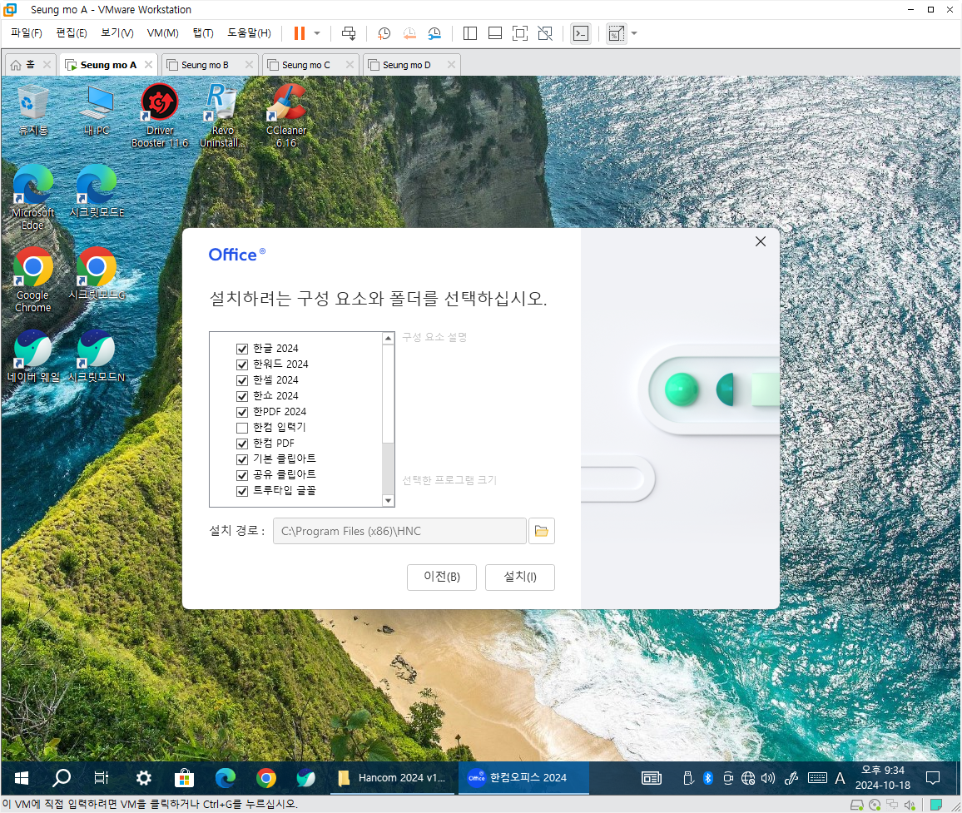The height and width of the screenshot is (813, 962).
Task: Switch to Unity mode icon
Action: [x=545, y=33]
